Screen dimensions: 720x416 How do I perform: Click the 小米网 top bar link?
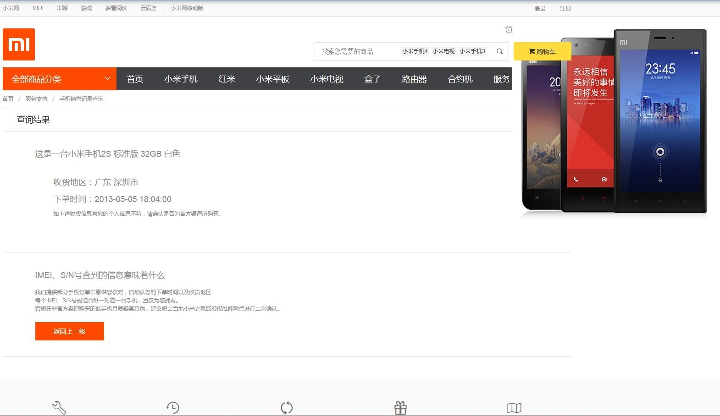point(11,8)
